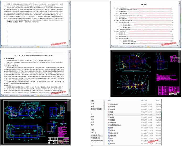This screenshot has height=147, width=182.
Task: Select the 装配图 file name
Action: pos(113,120)
